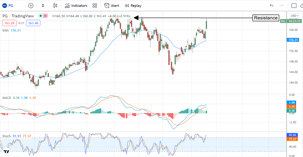Screen dimensions: 303x157
Task: Expand the USD currency dropdown
Action: (x=294, y=16)
